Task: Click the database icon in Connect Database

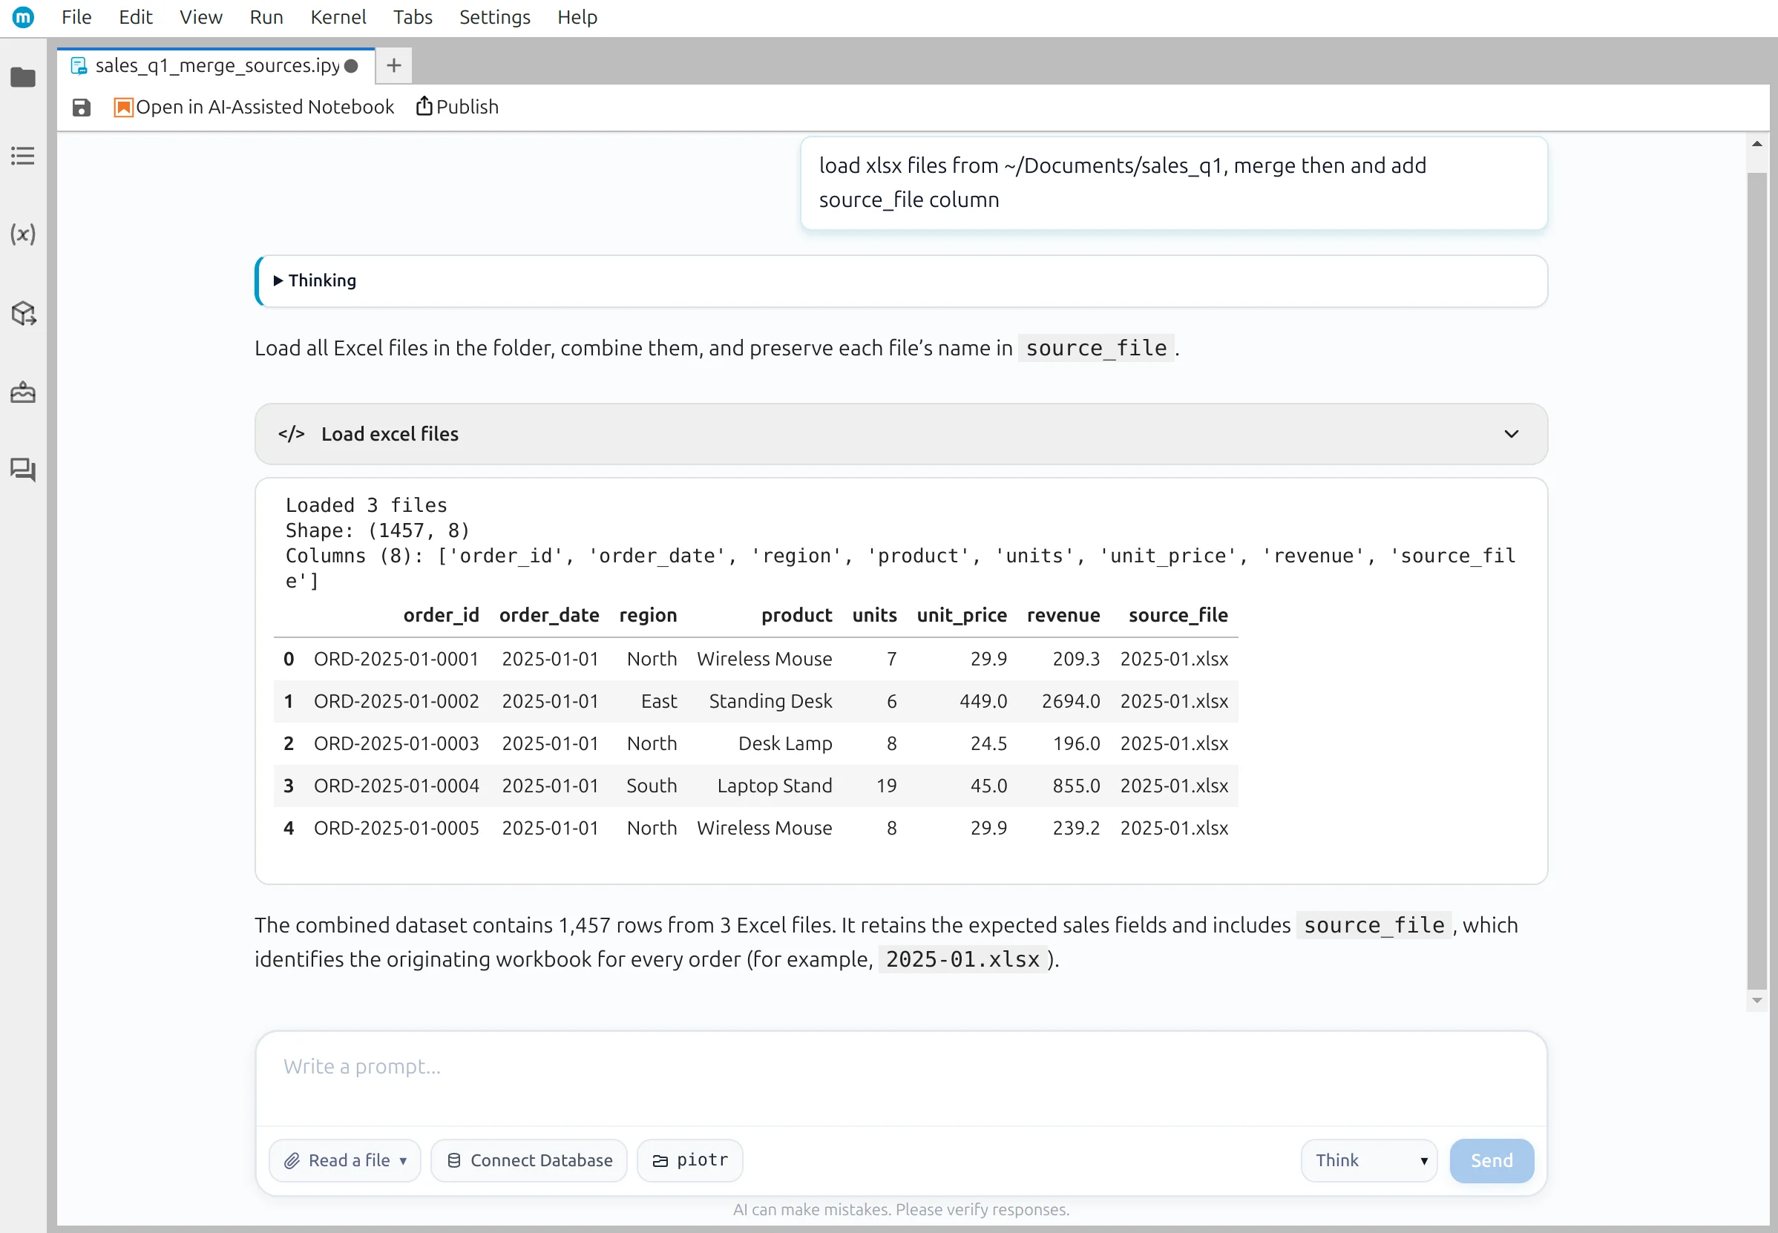Action: tap(454, 1160)
